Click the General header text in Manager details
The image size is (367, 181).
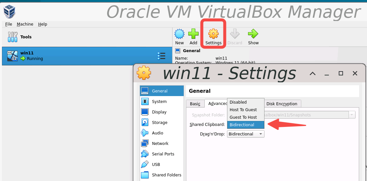[192, 51]
